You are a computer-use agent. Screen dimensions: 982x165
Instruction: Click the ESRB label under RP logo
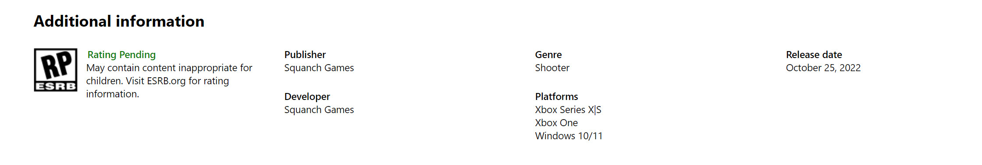[x=56, y=86]
